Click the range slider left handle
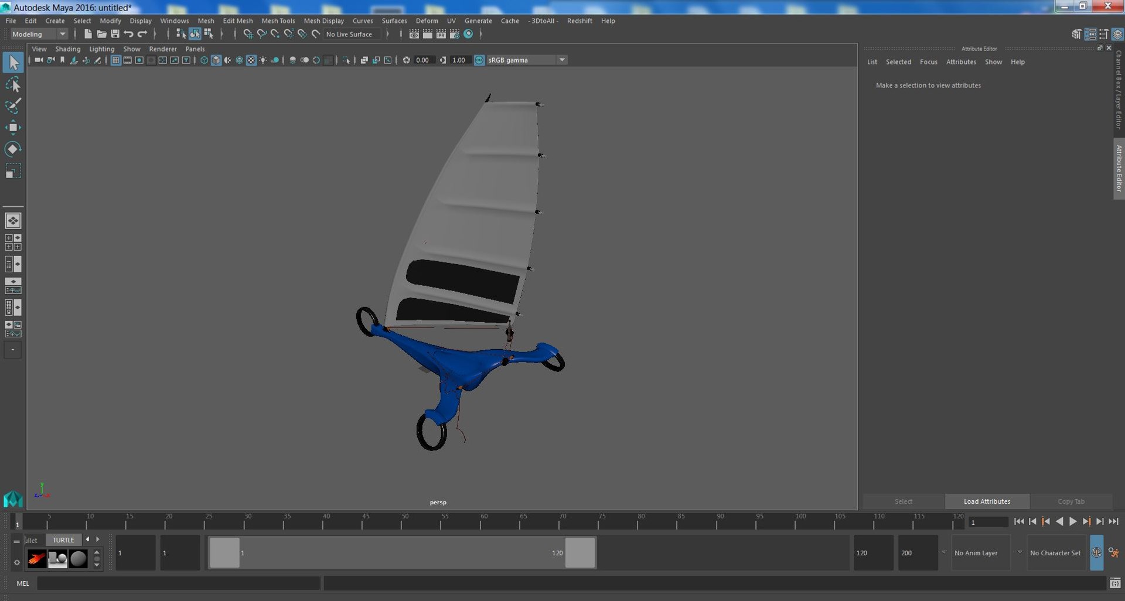The width and height of the screenshot is (1125, 601). 224,553
